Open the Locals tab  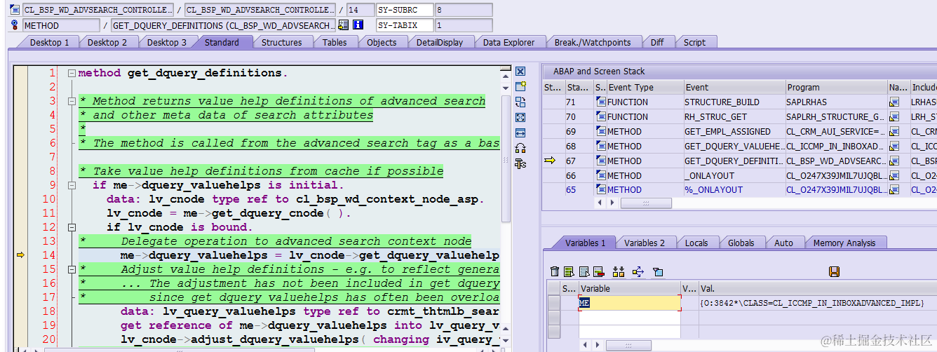pos(696,243)
